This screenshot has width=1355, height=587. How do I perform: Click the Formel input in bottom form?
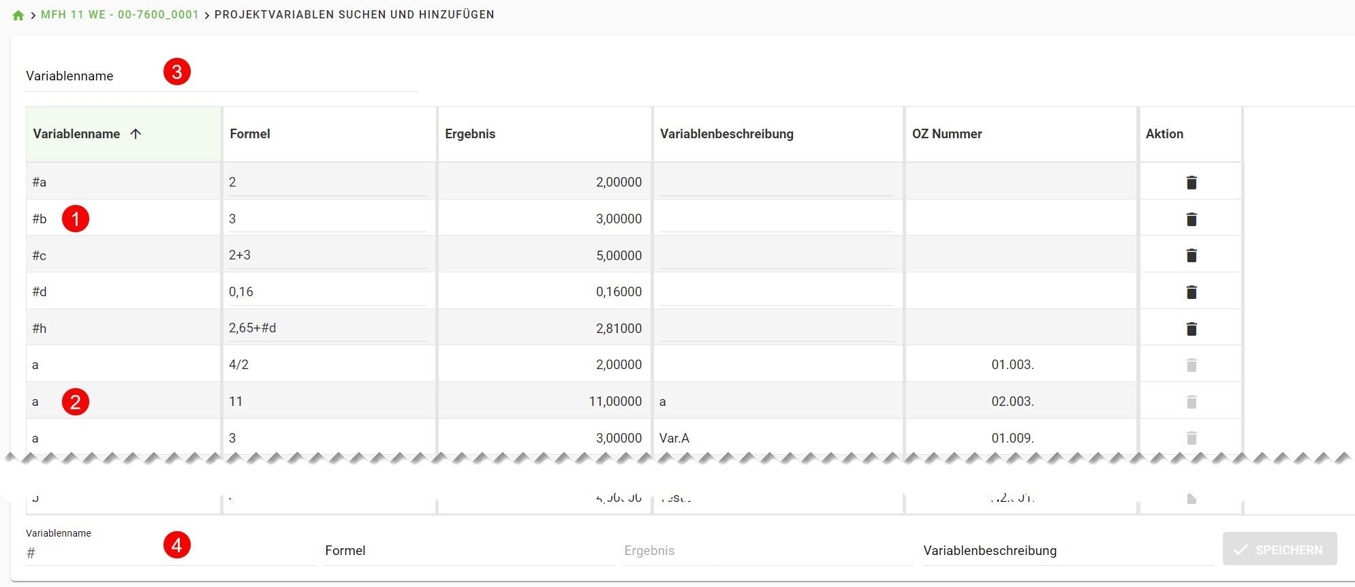[468, 551]
